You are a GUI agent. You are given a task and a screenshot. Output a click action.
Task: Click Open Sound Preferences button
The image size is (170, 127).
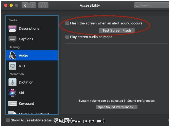(117, 107)
